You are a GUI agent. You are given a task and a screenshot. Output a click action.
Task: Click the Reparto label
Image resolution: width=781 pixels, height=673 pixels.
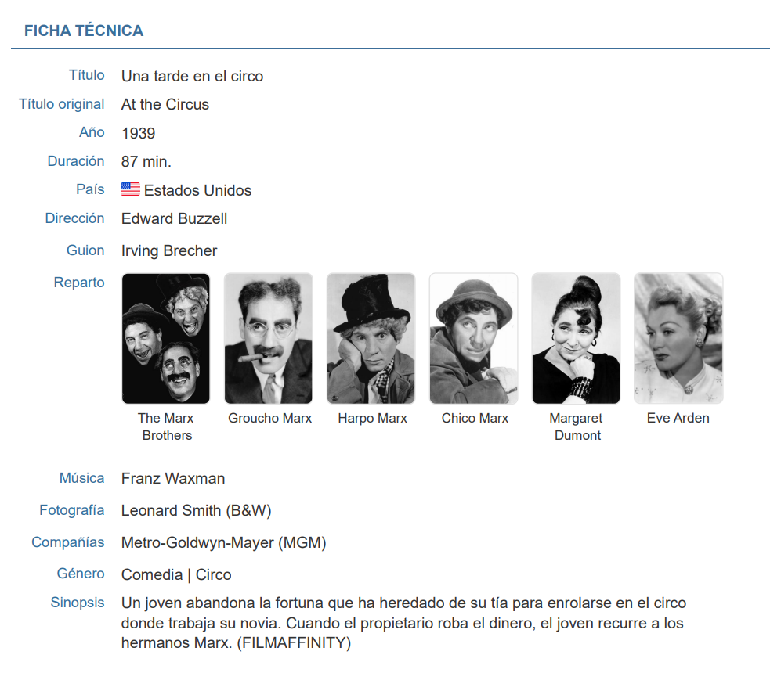79,283
